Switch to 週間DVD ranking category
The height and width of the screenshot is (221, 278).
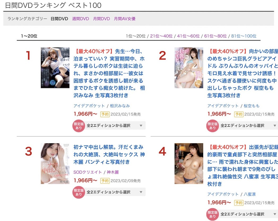click(80, 19)
